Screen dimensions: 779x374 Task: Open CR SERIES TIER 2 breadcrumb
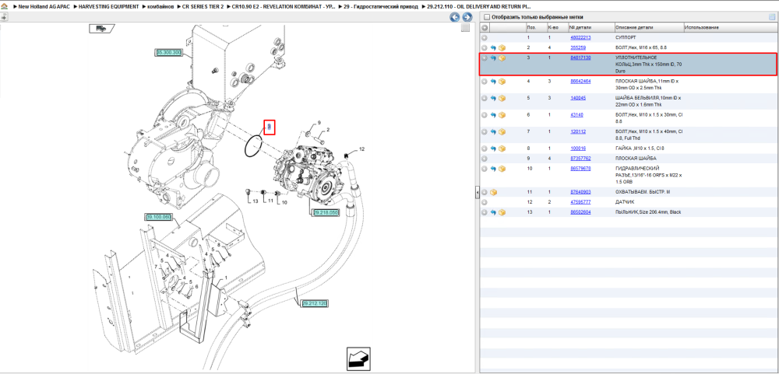(x=203, y=7)
